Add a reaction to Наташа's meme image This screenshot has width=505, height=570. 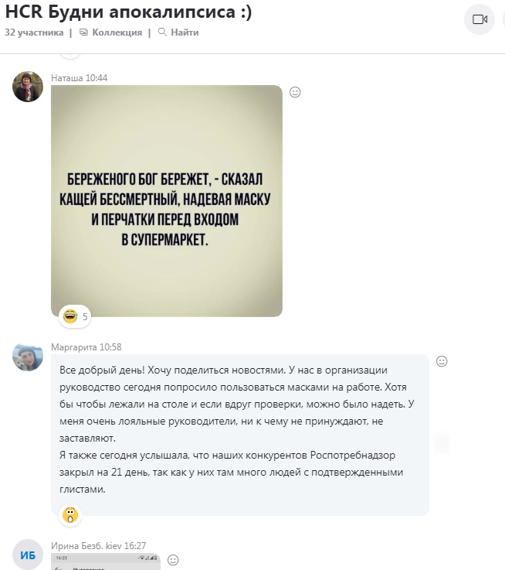295,92
